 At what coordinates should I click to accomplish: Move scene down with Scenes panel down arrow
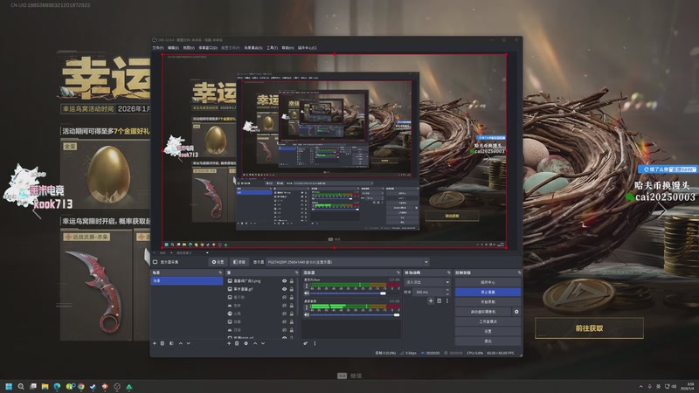(x=189, y=343)
